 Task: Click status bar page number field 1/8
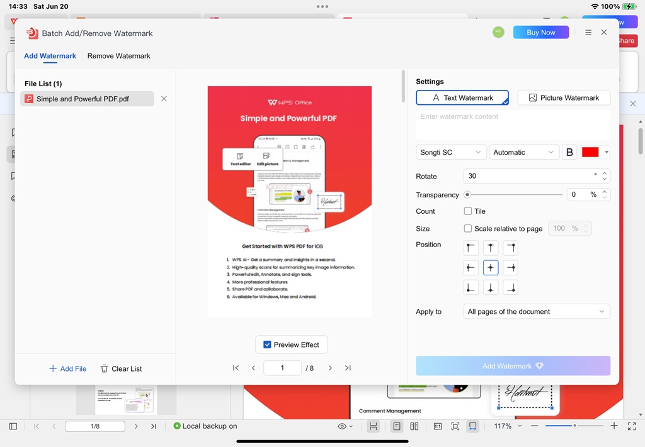(x=95, y=426)
